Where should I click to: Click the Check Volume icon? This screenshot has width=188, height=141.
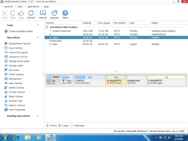point(6,74)
